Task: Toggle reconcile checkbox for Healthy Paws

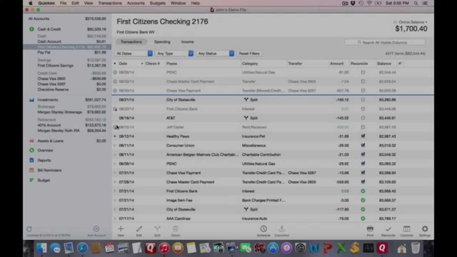Action: (363, 136)
